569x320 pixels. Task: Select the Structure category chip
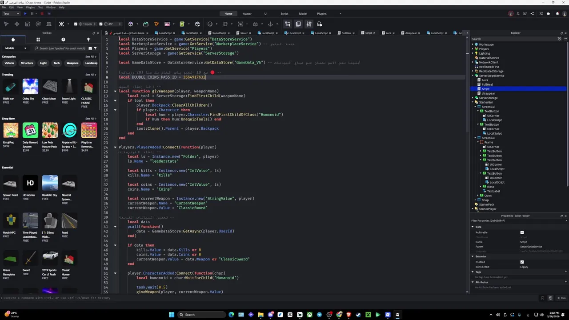point(27,63)
